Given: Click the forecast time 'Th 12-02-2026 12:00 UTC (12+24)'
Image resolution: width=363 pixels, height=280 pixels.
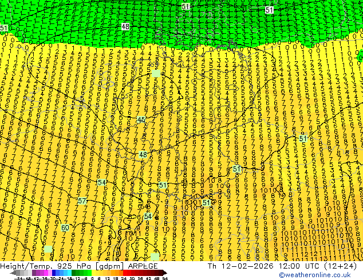Looking at the screenshot, I should click(x=282, y=266).
